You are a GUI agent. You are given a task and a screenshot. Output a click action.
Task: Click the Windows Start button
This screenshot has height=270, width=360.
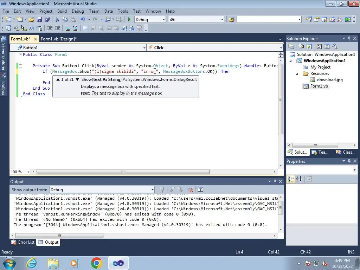(x=9, y=263)
